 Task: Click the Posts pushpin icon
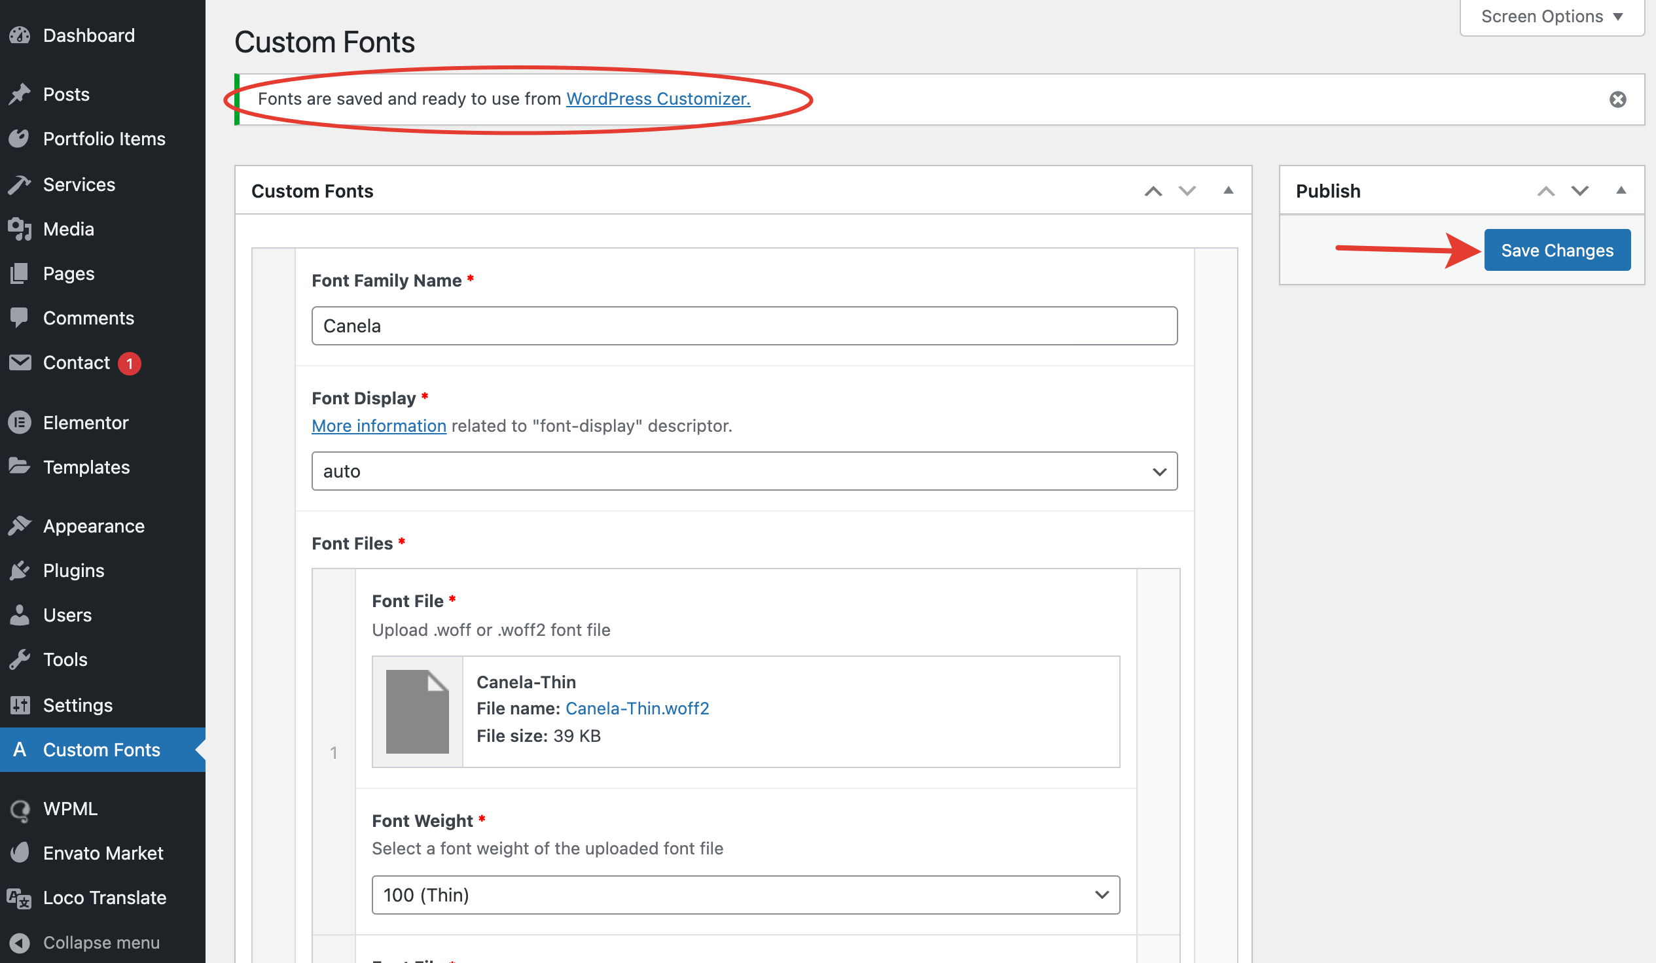pyautogui.click(x=20, y=94)
